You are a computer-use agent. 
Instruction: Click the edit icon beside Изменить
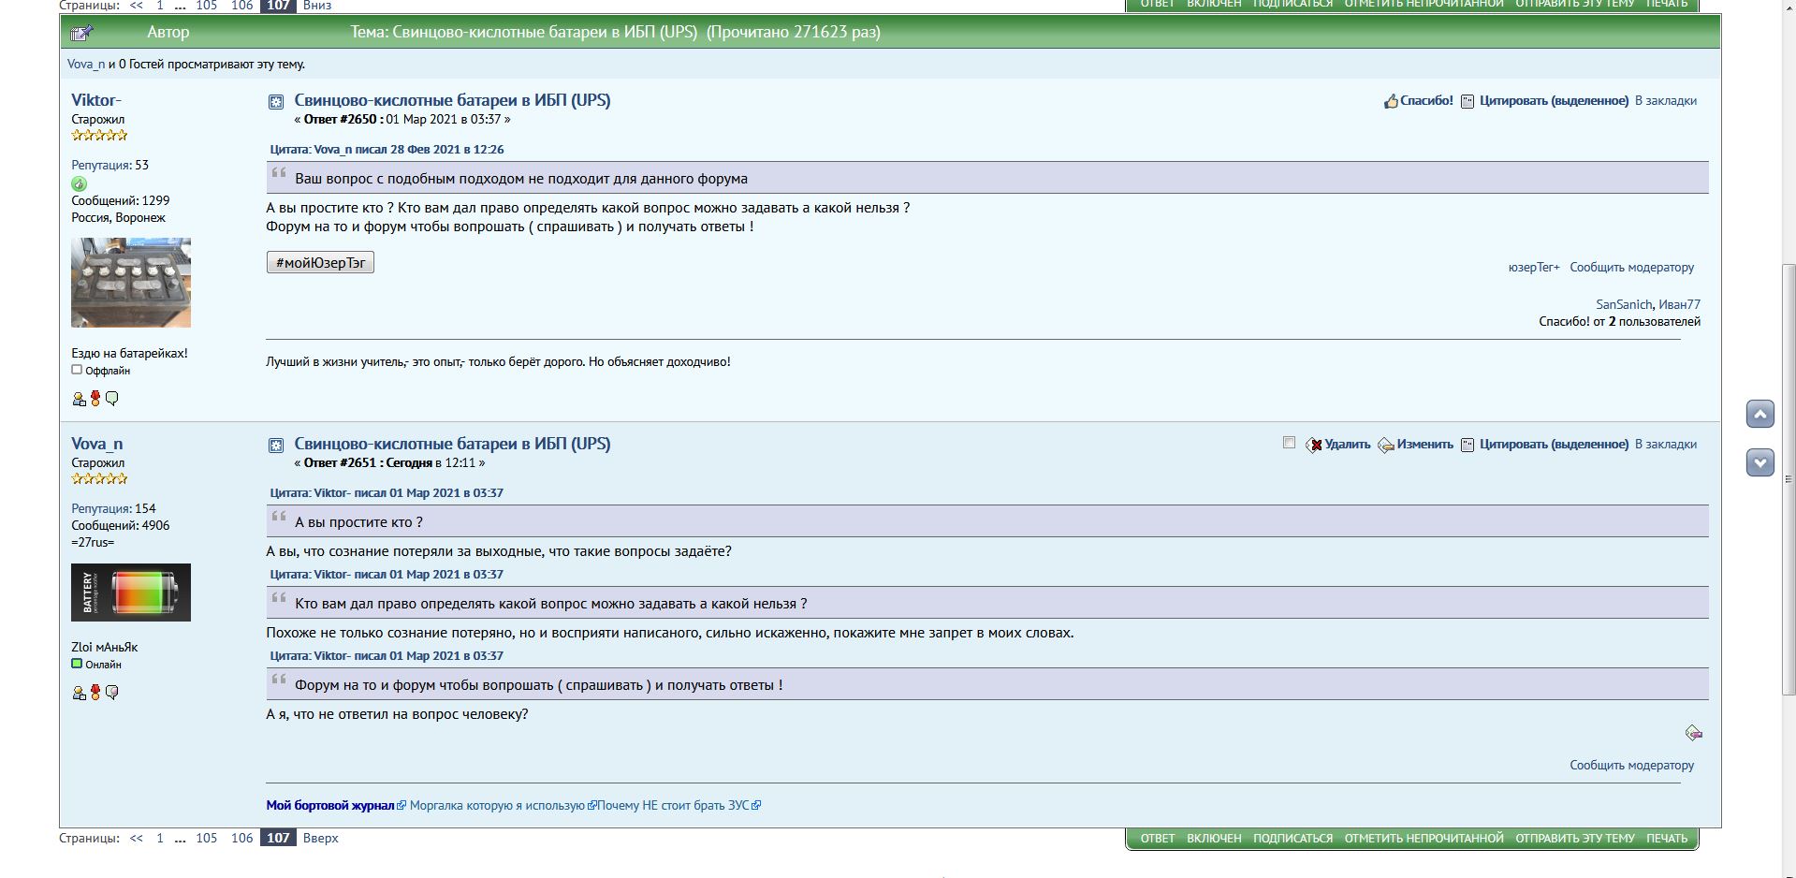(1386, 446)
